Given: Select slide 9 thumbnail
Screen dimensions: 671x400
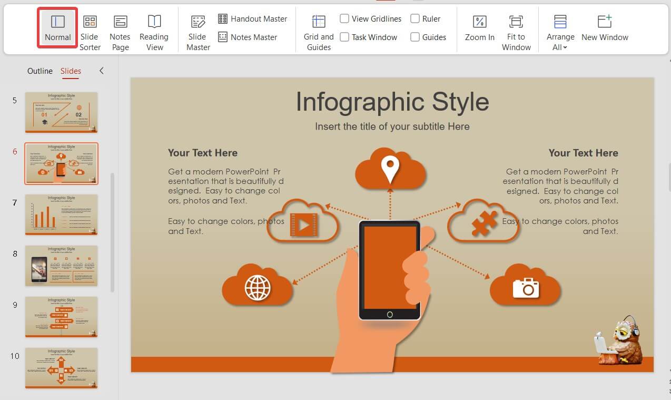Looking at the screenshot, I should 61,317.
